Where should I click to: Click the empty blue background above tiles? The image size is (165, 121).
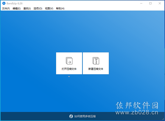point(82,31)
